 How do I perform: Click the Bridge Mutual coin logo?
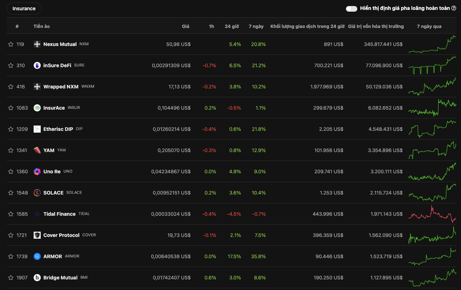click(x=37, y=278)
